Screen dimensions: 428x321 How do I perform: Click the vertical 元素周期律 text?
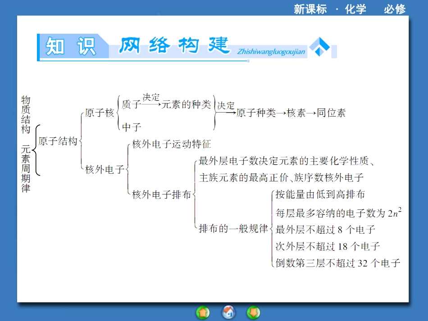26,169
